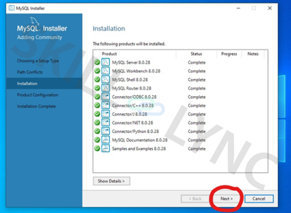Click the disabled Back button
291x213 pixels.
point(195,199)
